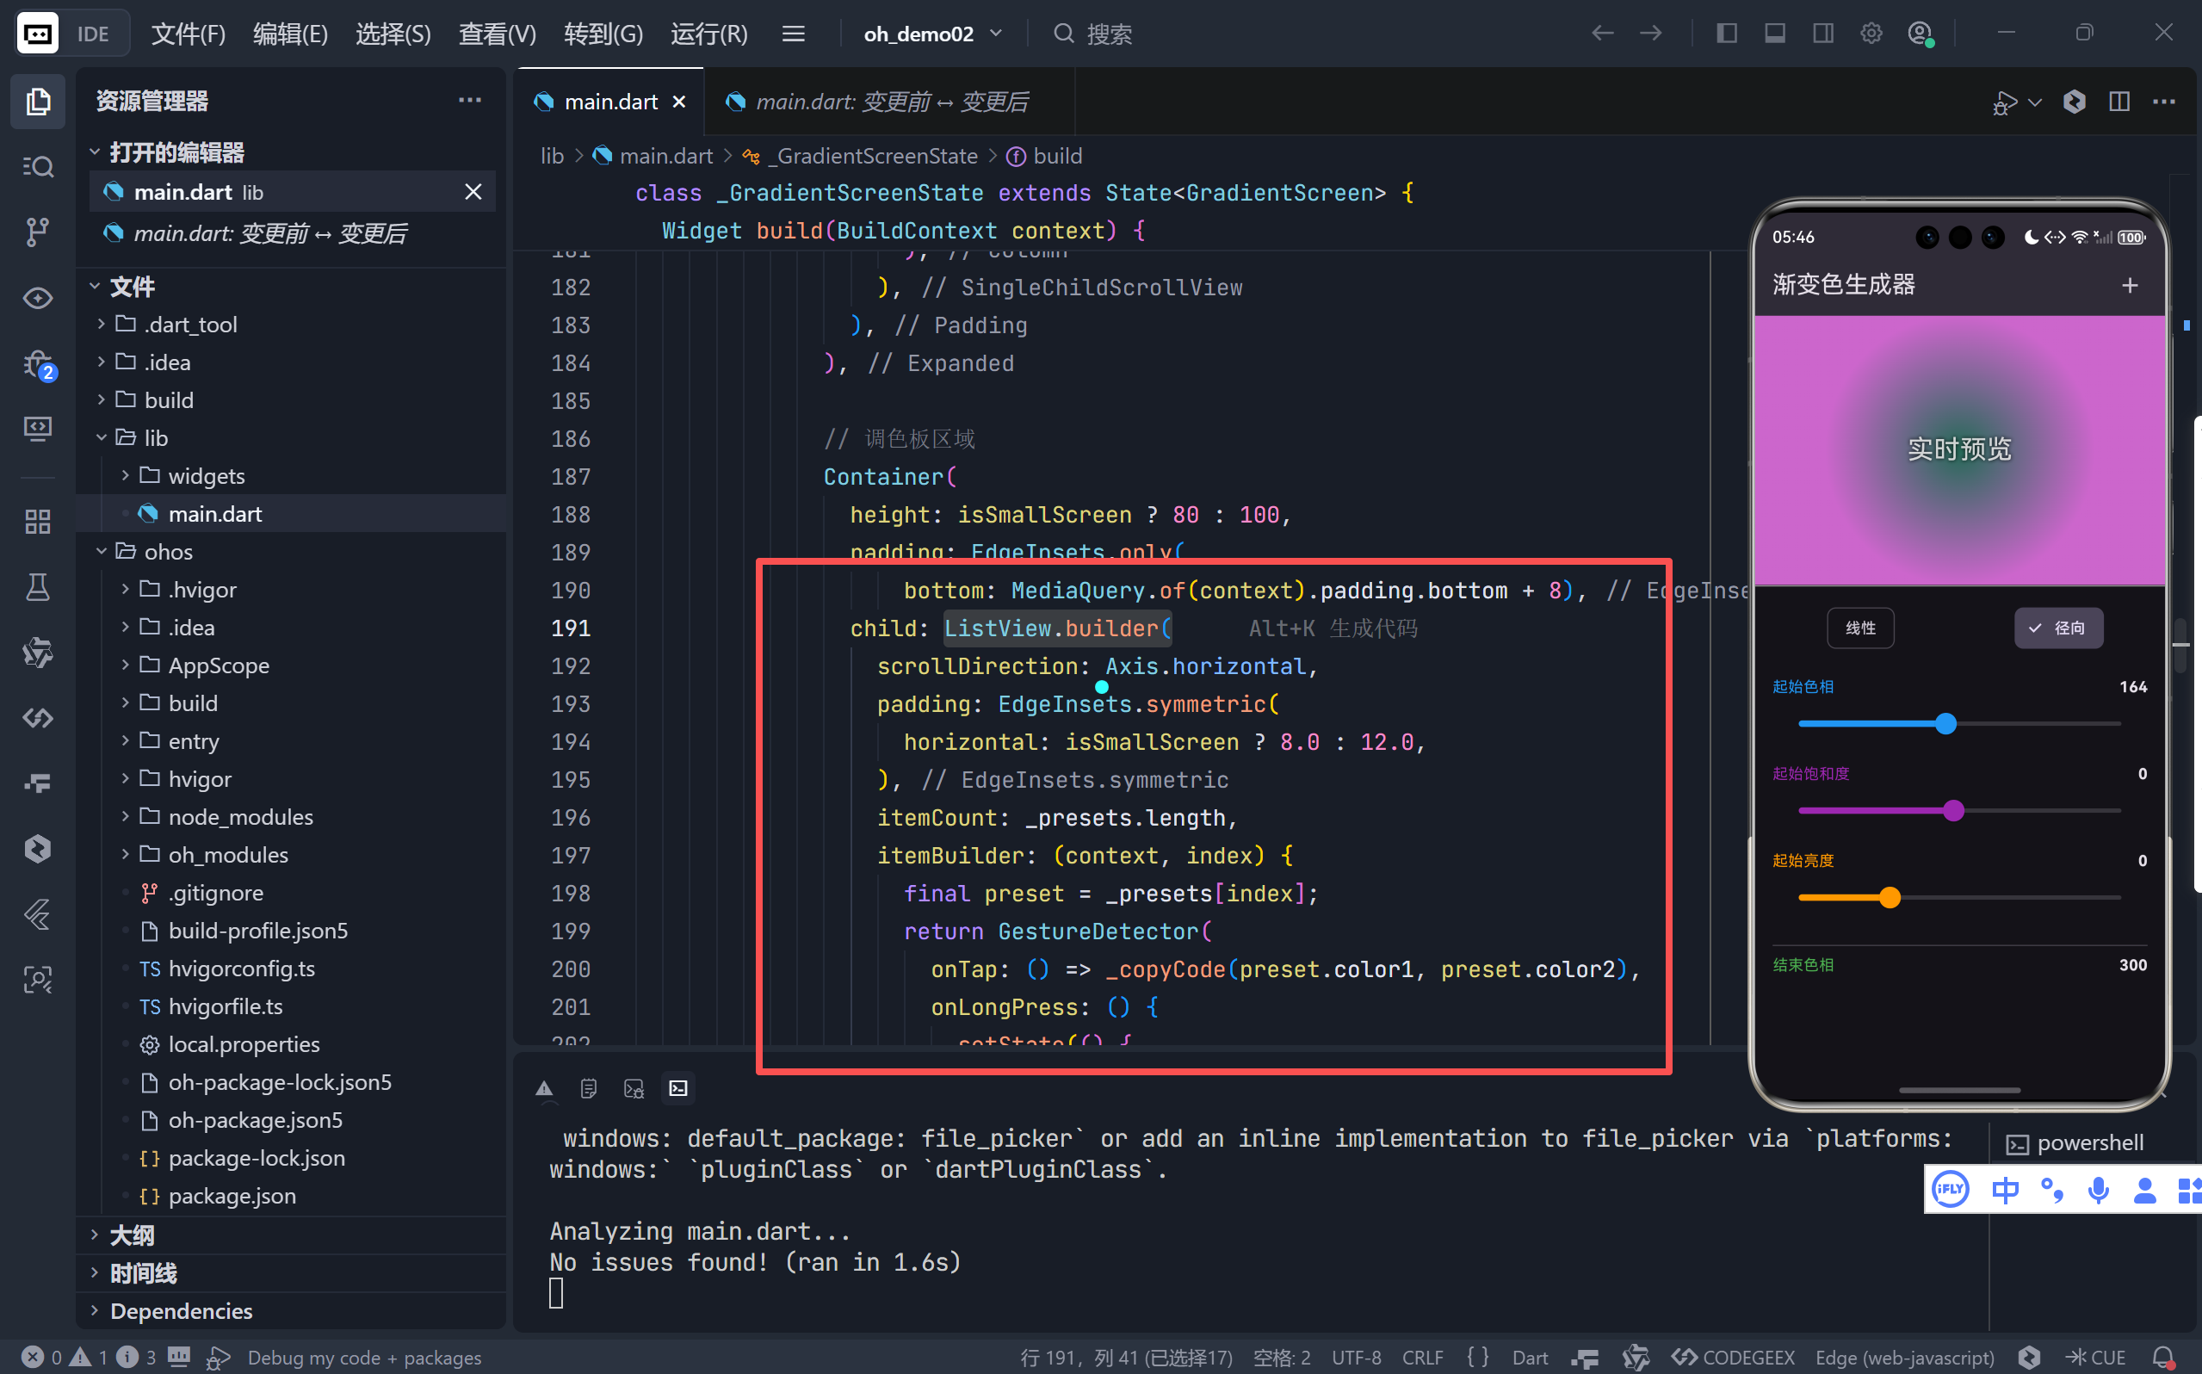Click the CODEGEEX status bar item
This screenshot has width=2202, height=1374.
(1733, 1357)
